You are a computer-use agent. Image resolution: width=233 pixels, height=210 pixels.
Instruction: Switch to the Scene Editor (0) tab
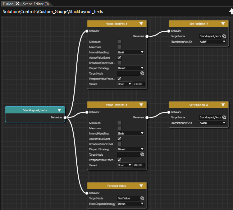pos(36,4)
